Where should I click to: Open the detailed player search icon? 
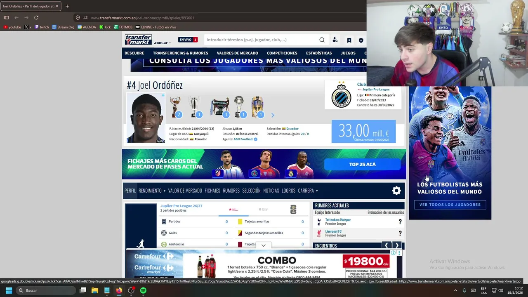tap(335, 40)
